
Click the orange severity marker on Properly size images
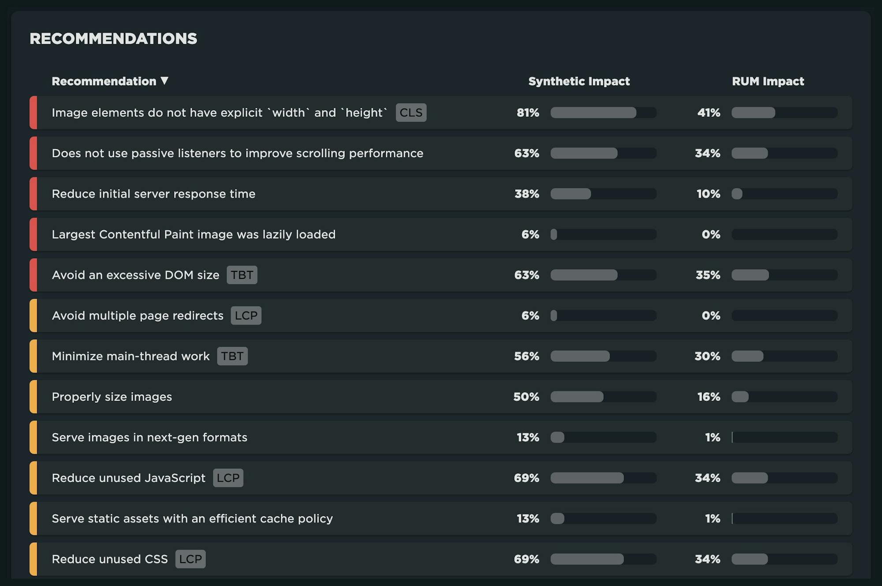(x=34, y=397)
